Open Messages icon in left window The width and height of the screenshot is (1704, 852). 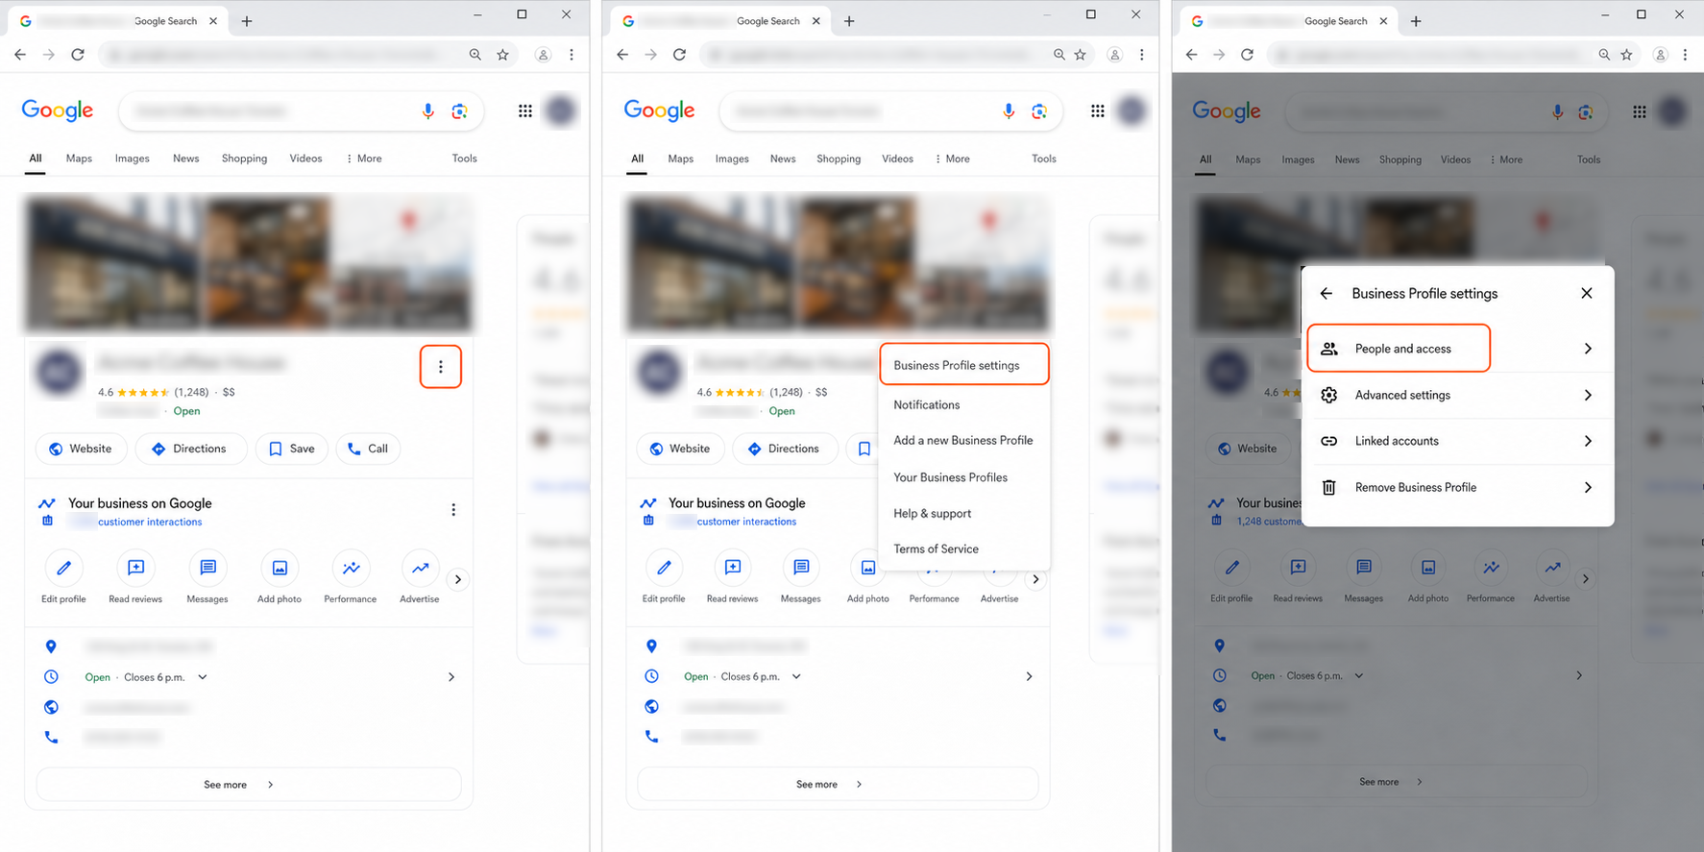(x=207, y=568)
